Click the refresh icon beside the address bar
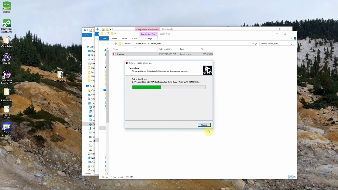 [256, 44]
